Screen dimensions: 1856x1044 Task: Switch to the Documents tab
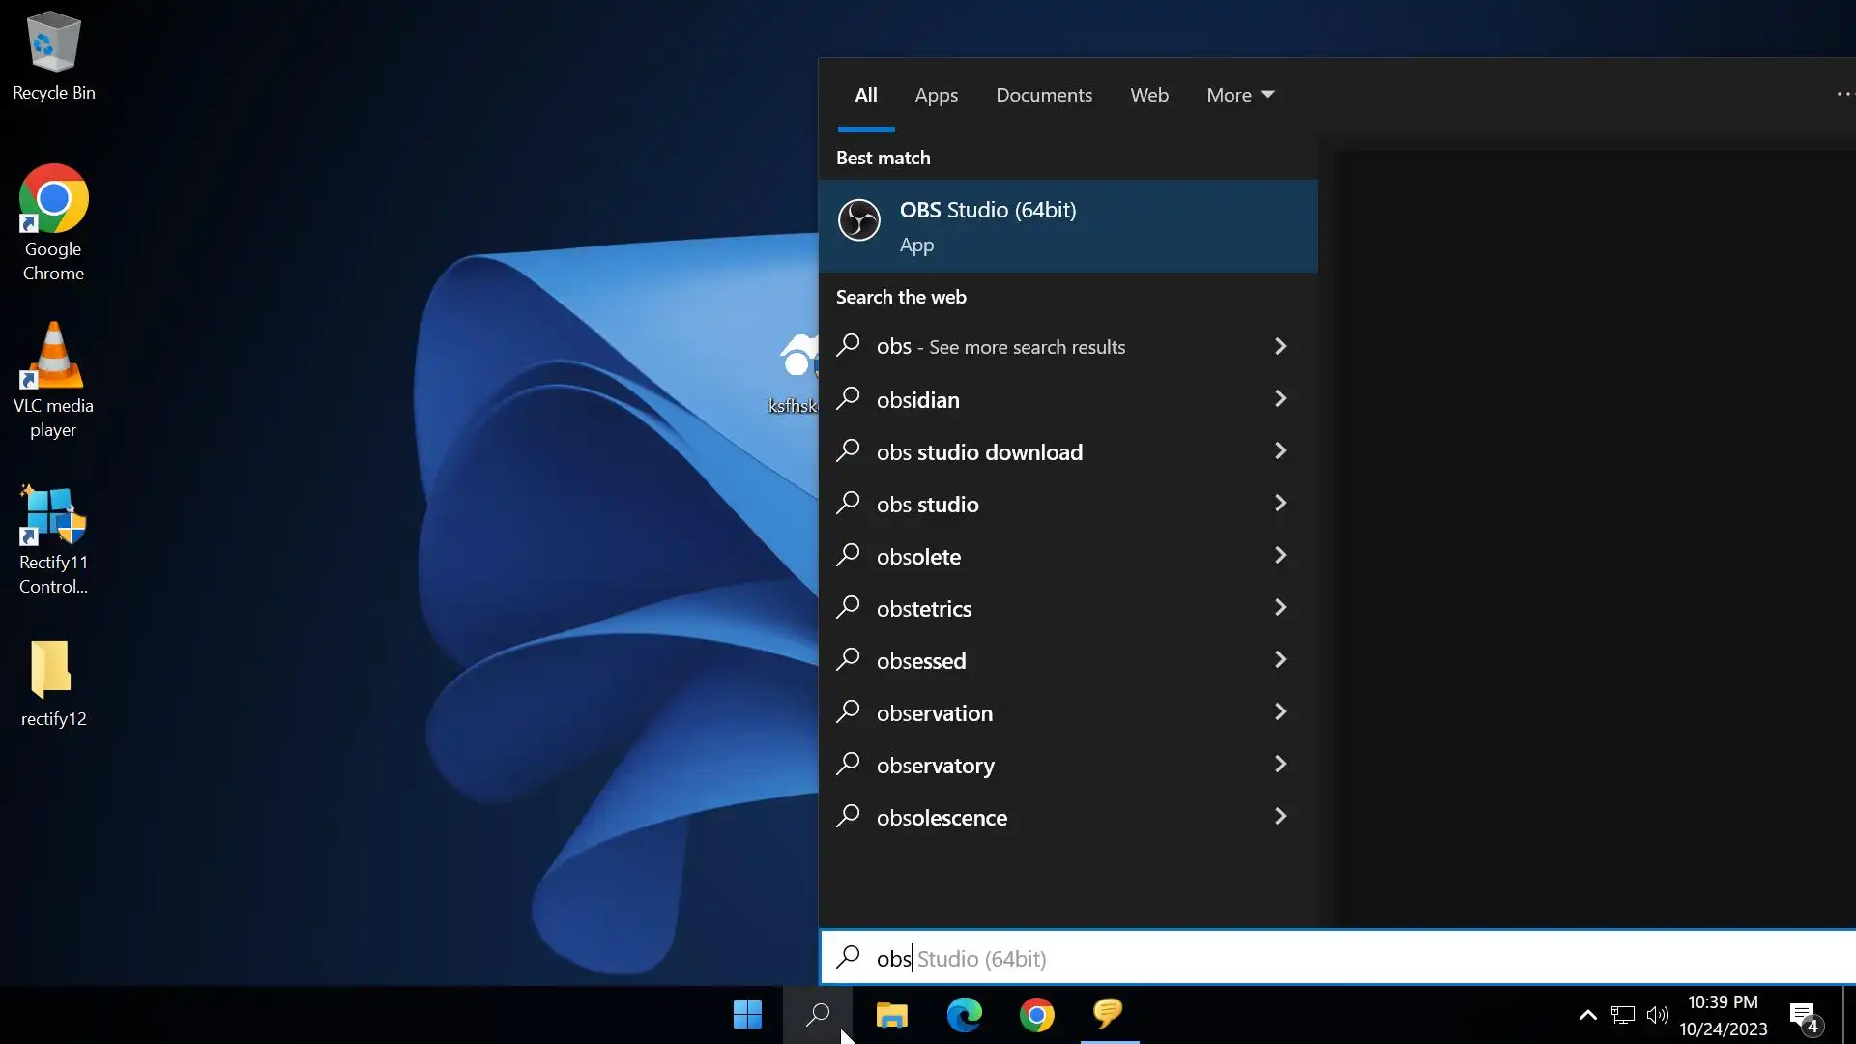coord(1044,95)
